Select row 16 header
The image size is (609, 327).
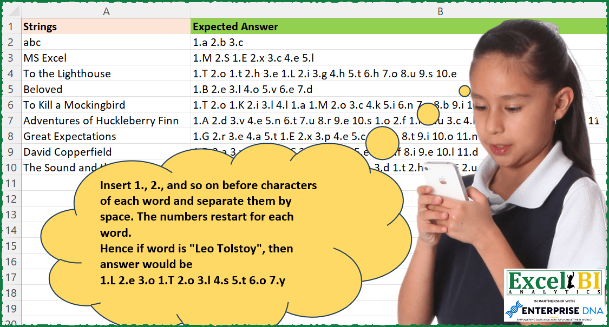(x=12, y=262)
